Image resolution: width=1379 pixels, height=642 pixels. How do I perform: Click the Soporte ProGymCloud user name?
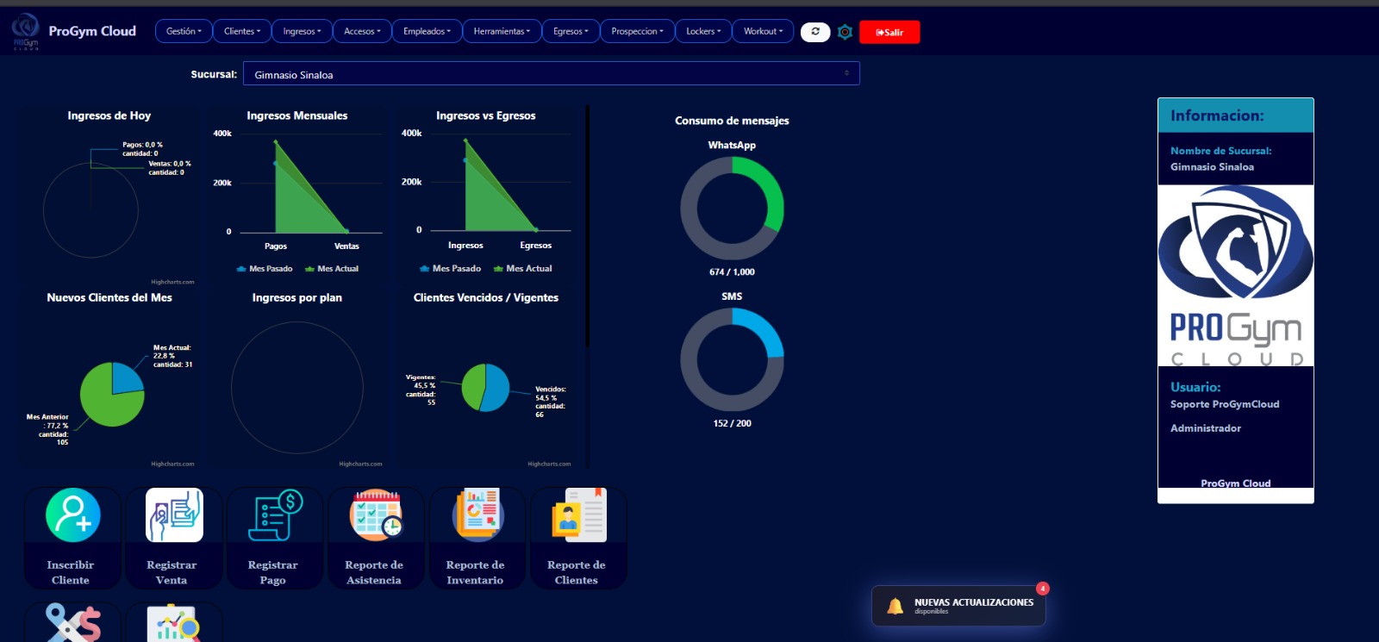[x=1225, y=404]
